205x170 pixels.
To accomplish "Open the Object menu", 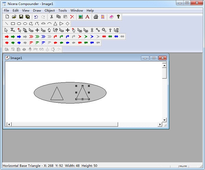I will click(x=50, y=11).
